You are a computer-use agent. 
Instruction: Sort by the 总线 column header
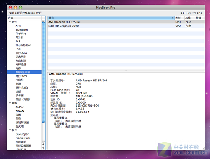point(189,18)
